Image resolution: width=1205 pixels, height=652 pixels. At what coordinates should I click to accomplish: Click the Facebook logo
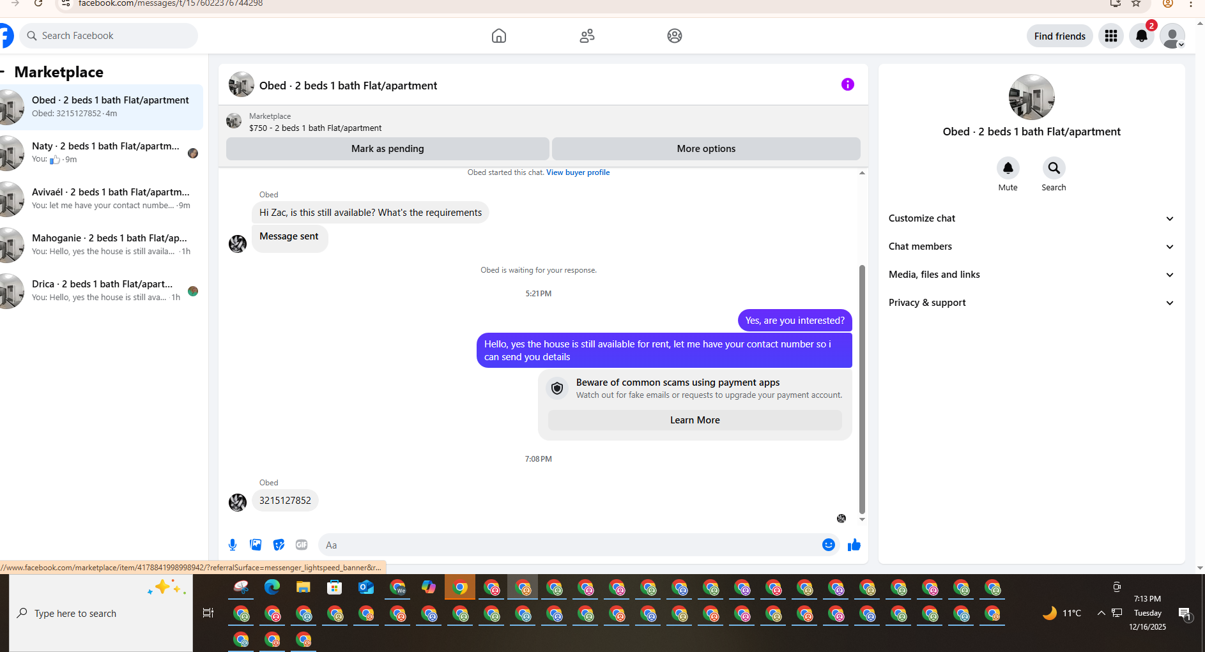(6, 36)
